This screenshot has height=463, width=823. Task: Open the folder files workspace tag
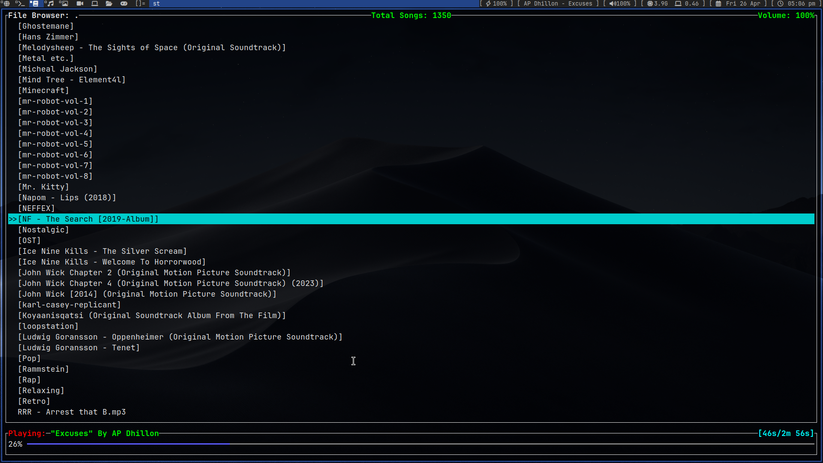click(109, 3)
